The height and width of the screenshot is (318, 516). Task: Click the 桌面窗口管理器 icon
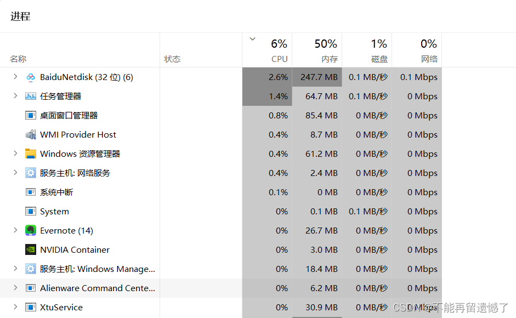31,116
